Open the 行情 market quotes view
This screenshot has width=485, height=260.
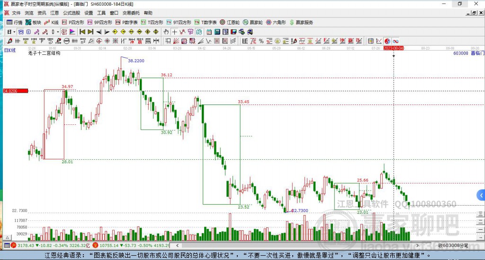pos(15,22)
